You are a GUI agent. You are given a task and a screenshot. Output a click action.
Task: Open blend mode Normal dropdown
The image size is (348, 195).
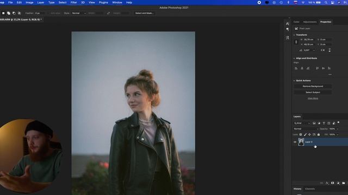pyautogui.click(x=306, y=129)
